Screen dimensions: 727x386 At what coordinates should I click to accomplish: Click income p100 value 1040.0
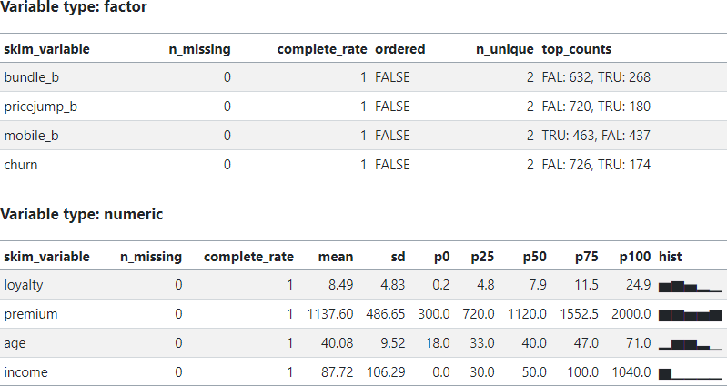coord(631,372)
